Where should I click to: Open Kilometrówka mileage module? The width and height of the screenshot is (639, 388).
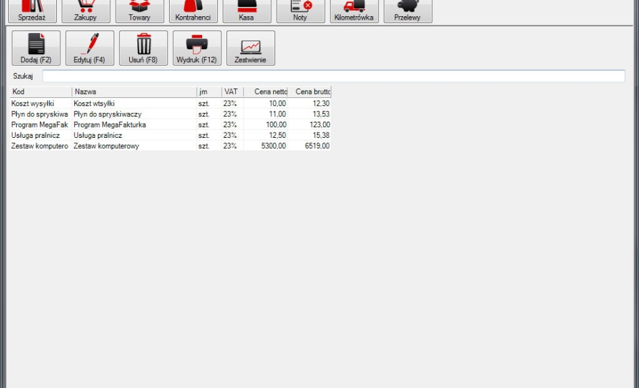pos(354,10)
